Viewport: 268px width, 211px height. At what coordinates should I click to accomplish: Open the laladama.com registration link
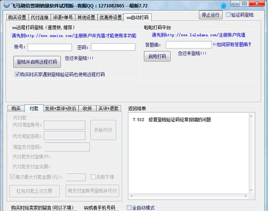[198, 35]
